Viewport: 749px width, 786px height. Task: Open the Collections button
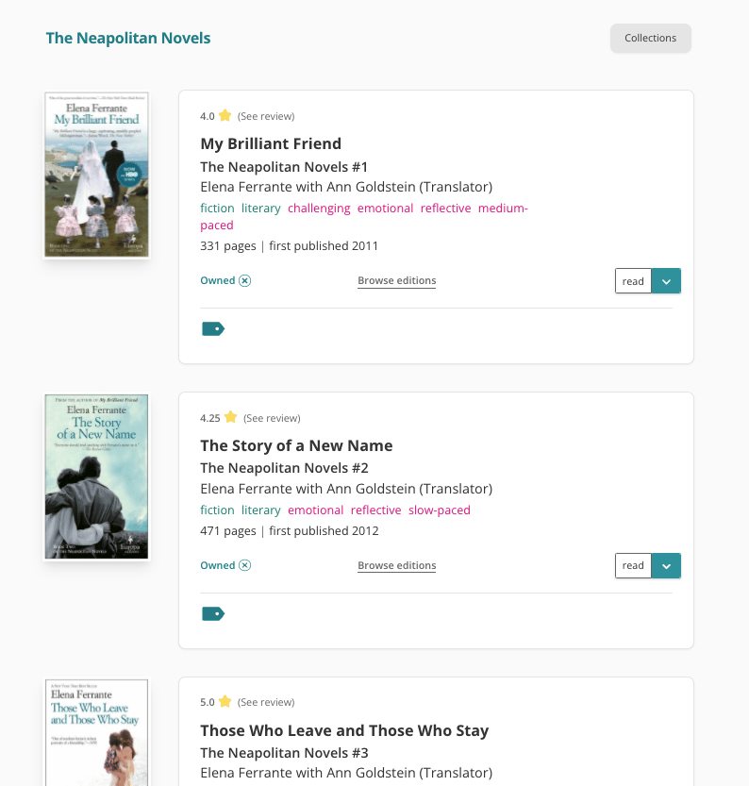(x=650, y=38)
